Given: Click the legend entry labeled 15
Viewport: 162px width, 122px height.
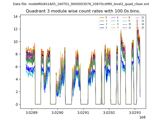Looking at the screenshot, I should click(143, 27).
